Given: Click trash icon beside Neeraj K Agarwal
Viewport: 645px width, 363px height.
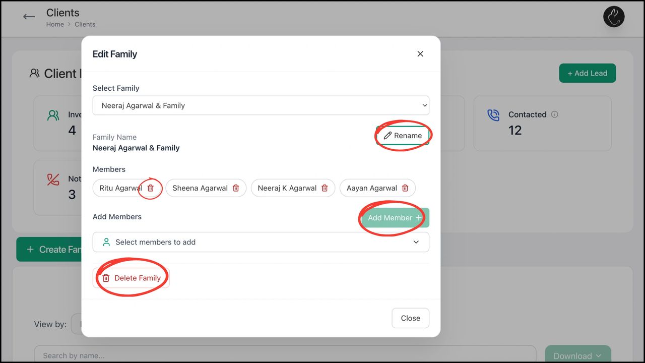Looking at the screenshot, I should [325, 188].
